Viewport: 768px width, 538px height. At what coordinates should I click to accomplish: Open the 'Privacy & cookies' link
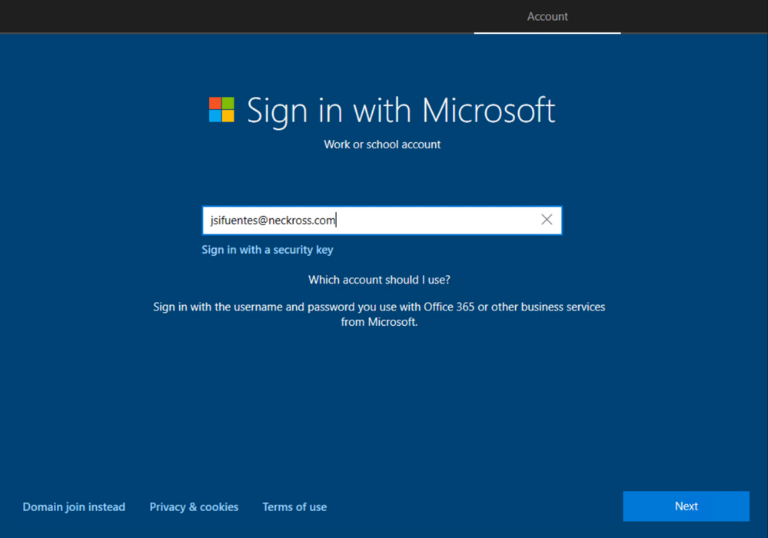[x=194, y=506]
